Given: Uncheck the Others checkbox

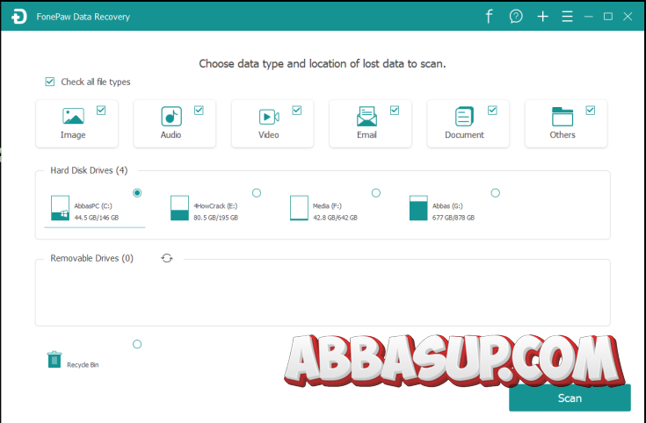Looking at the screenshot, I should [591, 111].
